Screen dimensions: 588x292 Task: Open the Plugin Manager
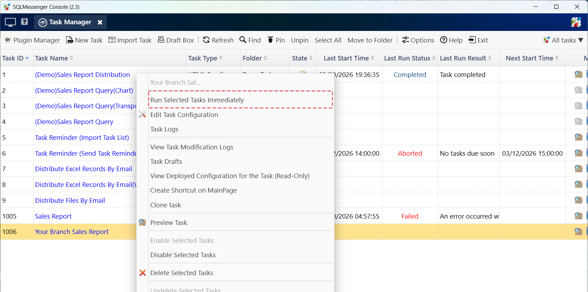pos(32,40)
